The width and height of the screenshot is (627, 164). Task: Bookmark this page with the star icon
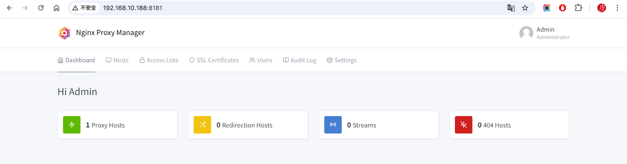pyautogui.click(x=525, y=8)
